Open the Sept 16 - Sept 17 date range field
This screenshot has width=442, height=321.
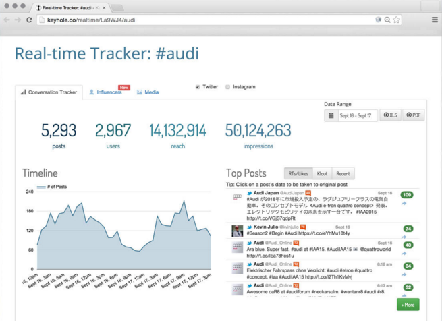tap(358, 115)
